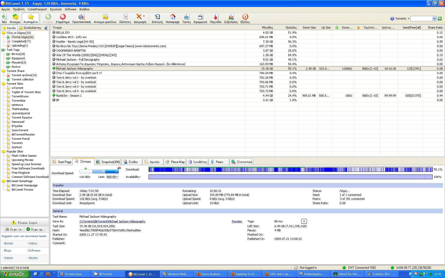Open the Save As folder path link
The image size is (445, 278).
[x=112, y=221]
